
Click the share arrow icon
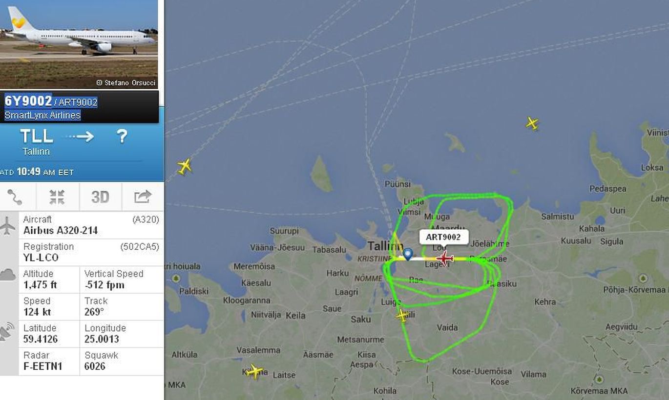(x=143, y=197)
